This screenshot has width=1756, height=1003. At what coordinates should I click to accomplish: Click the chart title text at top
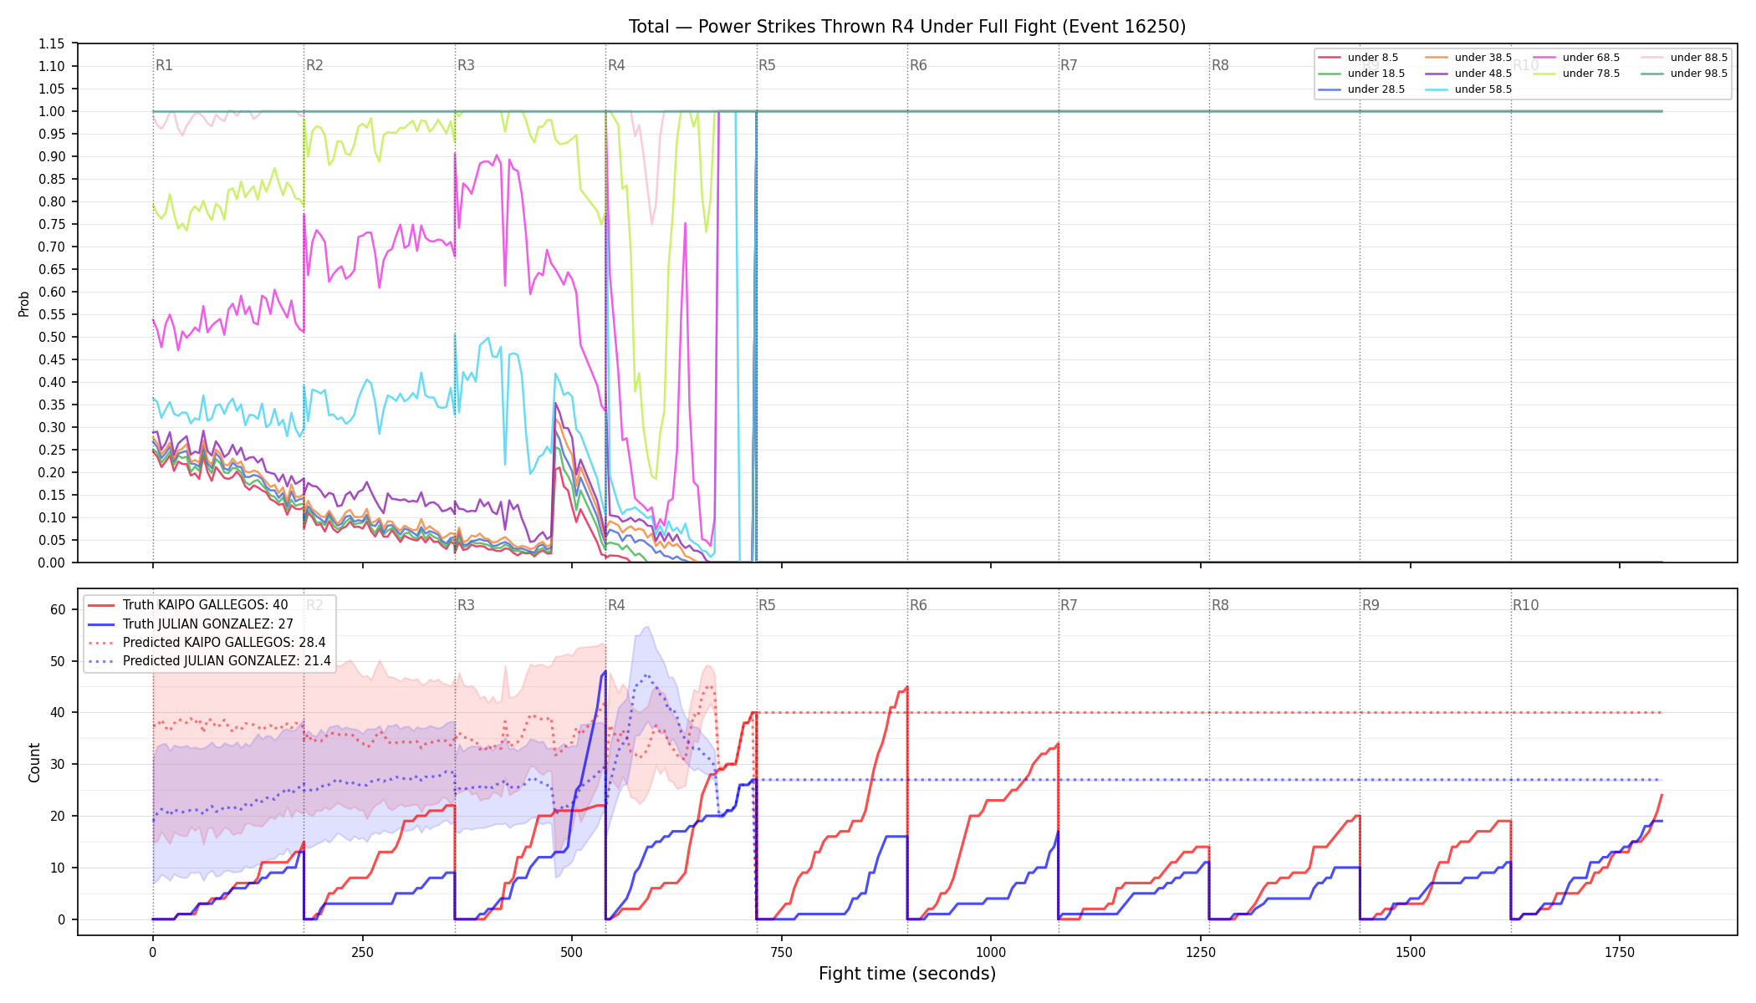tap(907, 27)
